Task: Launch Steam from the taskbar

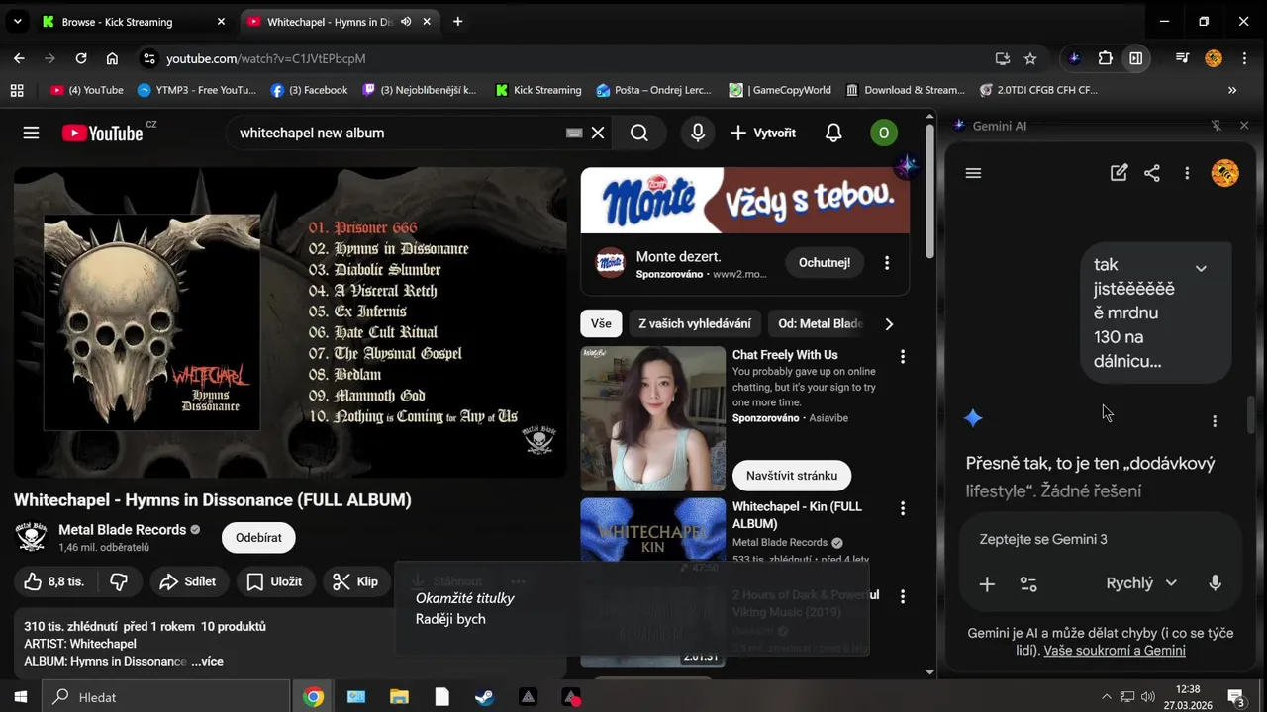Action: 485,697
